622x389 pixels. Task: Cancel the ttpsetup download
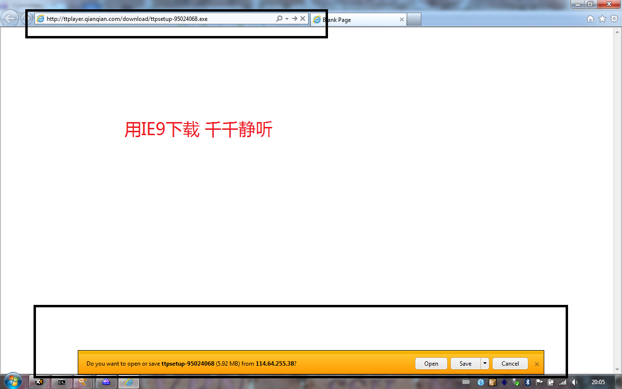tap(510, 364)
